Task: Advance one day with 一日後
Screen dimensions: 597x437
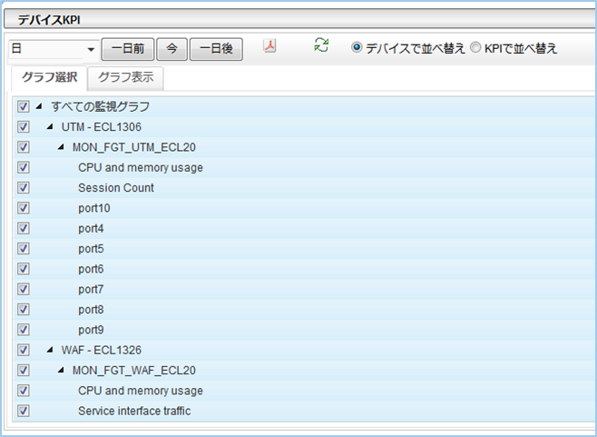Action: click(x=216, y=49)
